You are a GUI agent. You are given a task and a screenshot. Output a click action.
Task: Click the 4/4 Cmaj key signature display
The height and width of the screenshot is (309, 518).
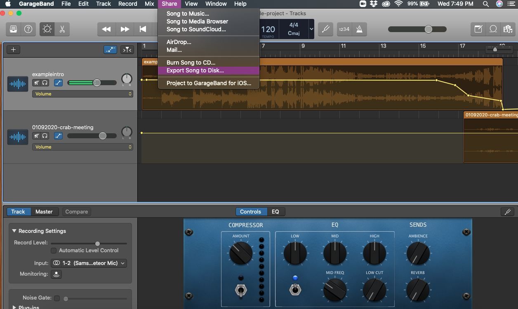[294, 29]
